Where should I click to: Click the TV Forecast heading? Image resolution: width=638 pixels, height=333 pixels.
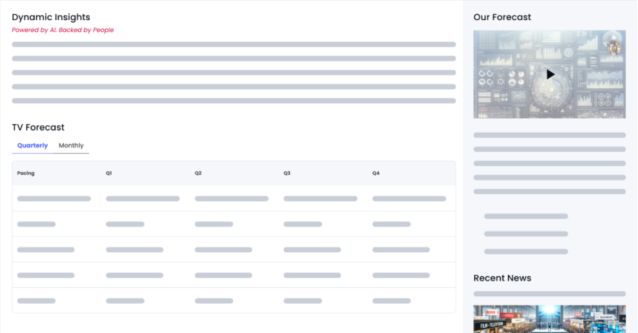38,127
